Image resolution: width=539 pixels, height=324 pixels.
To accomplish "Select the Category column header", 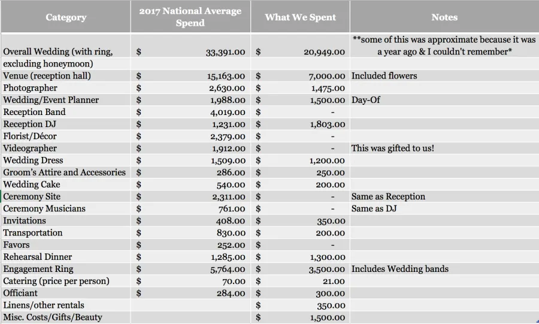I will coord(66,17).
